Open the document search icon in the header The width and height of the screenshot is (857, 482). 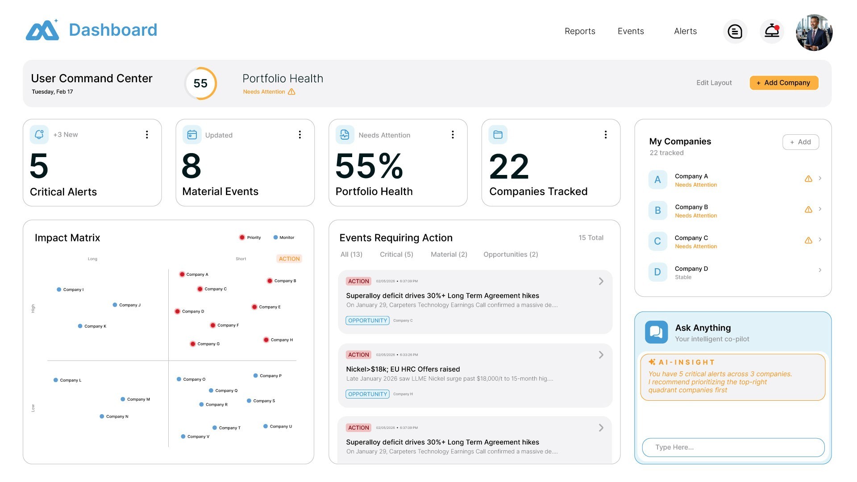pyautogui.click(x=735, y=31)
